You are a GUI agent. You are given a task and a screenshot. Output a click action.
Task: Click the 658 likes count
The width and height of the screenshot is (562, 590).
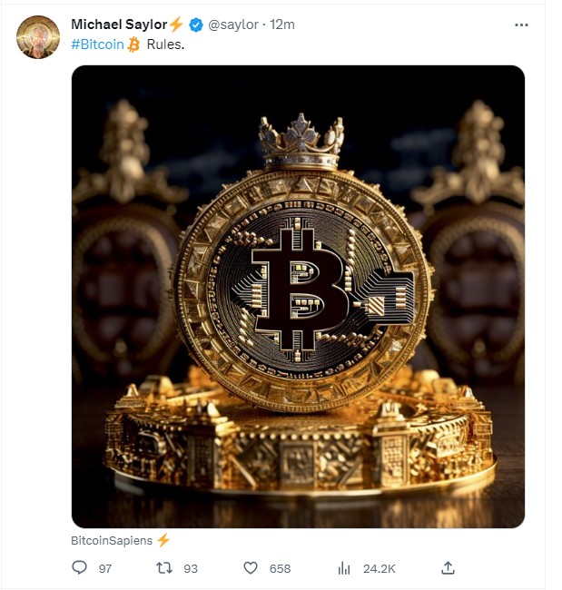(280, 568)
